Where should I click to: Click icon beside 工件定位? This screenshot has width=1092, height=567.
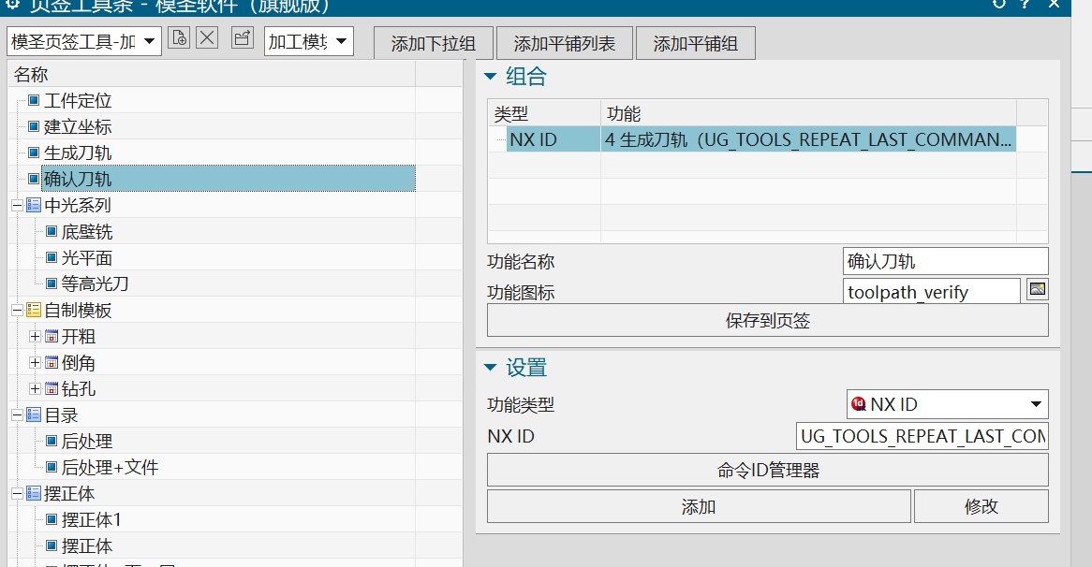coord(34,100)
